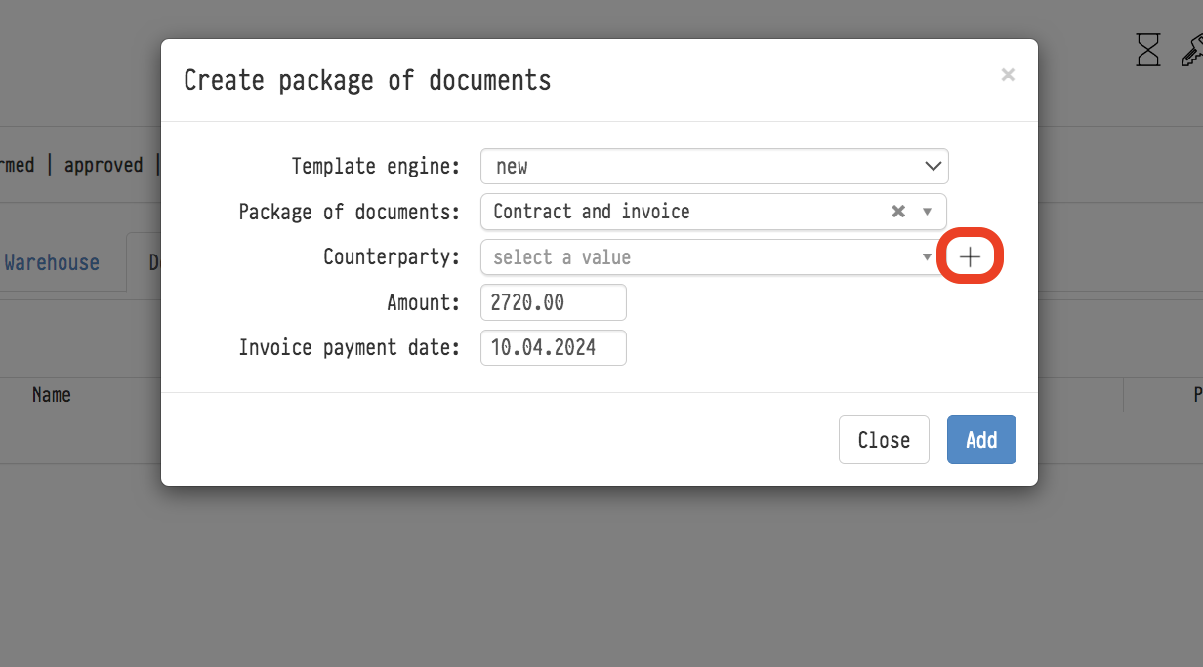Click the blue Add button
Viewport: 1203px width, 667px height.
pos(981,440)
